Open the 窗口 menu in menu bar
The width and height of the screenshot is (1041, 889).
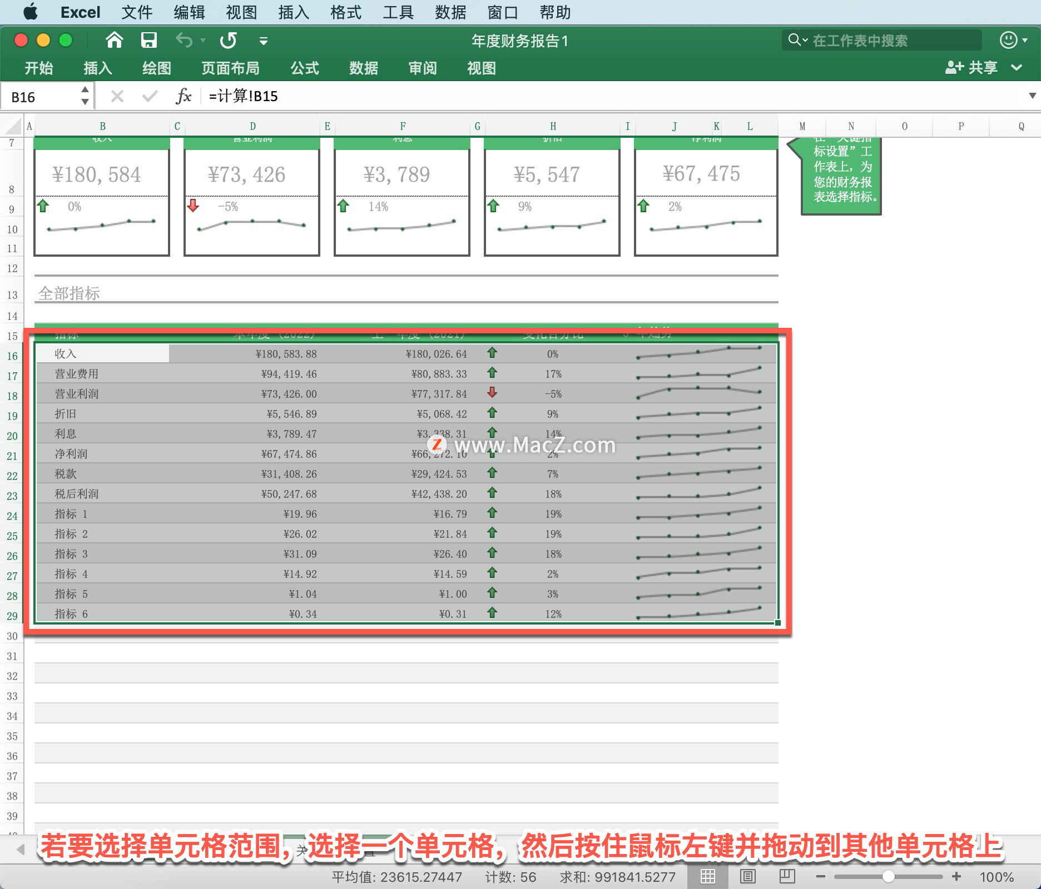(x=503, y=12)
